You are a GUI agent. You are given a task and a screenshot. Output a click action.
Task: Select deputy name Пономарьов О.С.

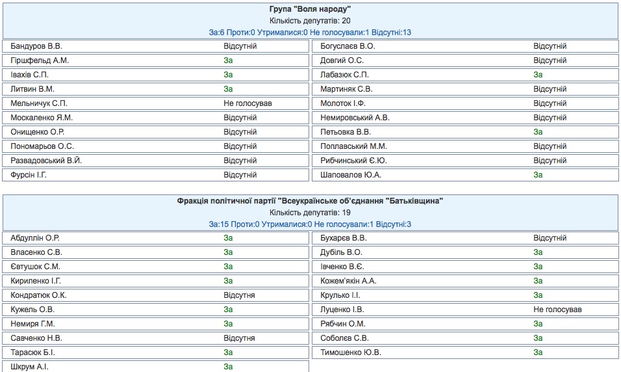coord(42,146)
